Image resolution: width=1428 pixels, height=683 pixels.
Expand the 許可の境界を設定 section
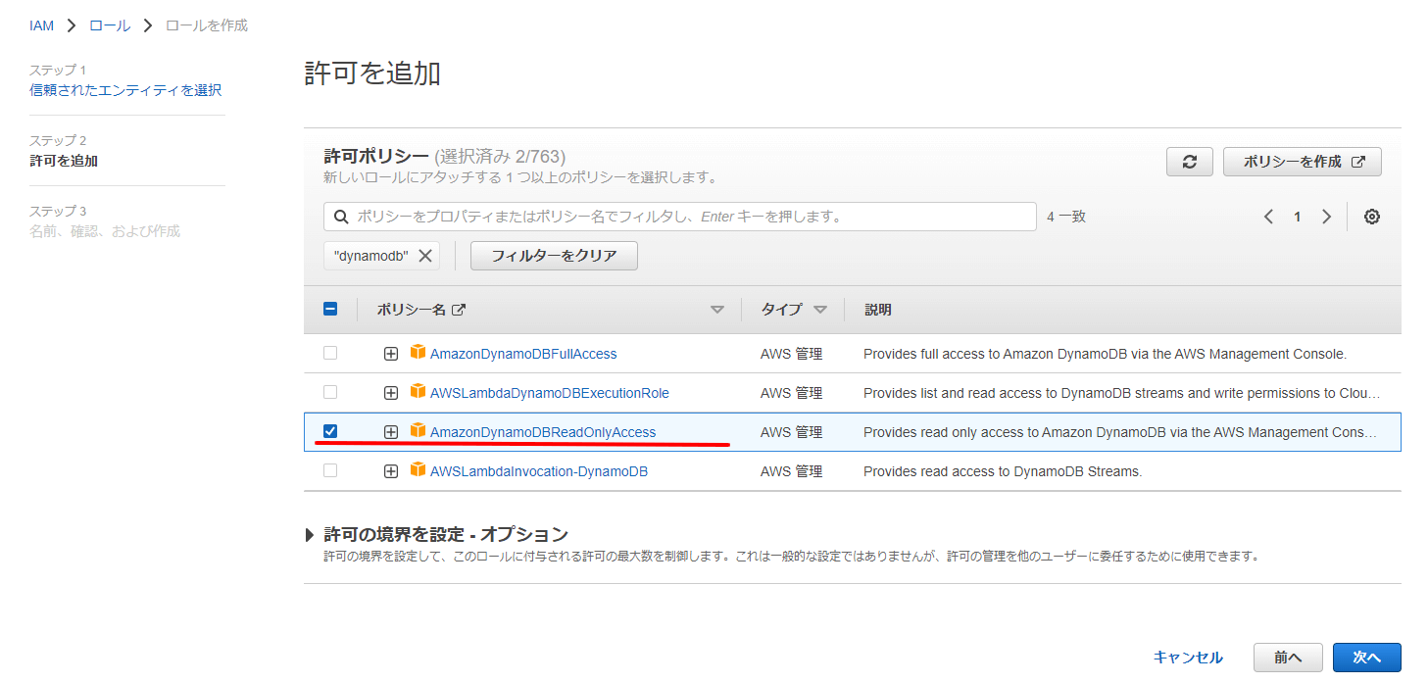[x=311, y=535]
